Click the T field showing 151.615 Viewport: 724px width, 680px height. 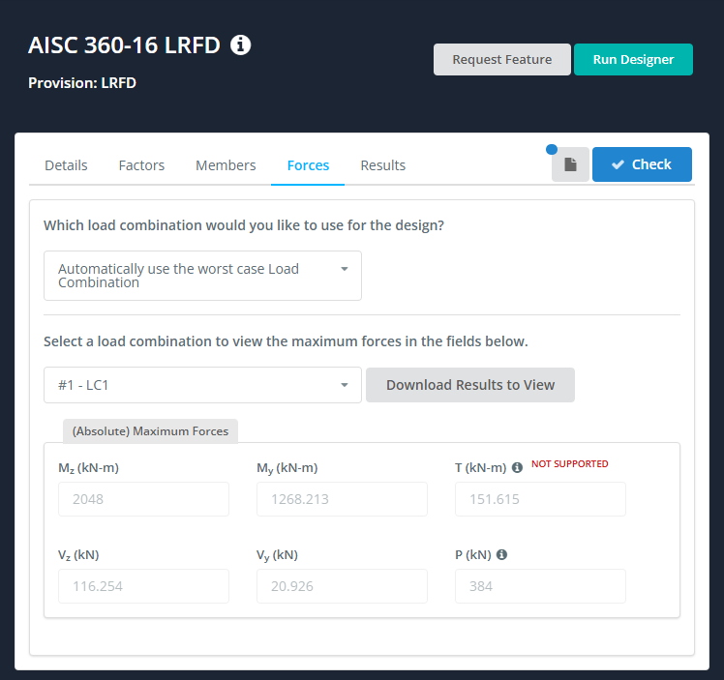click(x=540, y=499)
